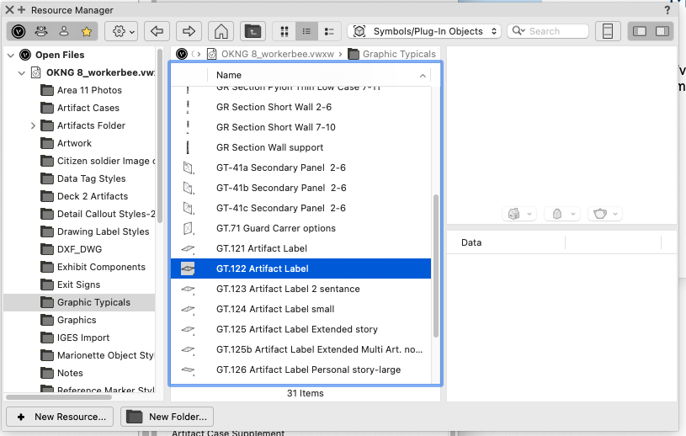The image size is (686, 436).
Task: Open the Exhibit Components folder
Action: coord(101,267)
